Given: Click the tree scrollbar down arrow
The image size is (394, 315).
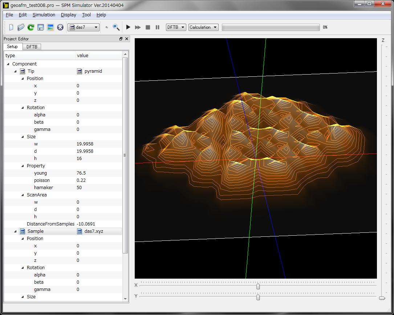Looking at the screenshot, I should click(x=125, y=299).
